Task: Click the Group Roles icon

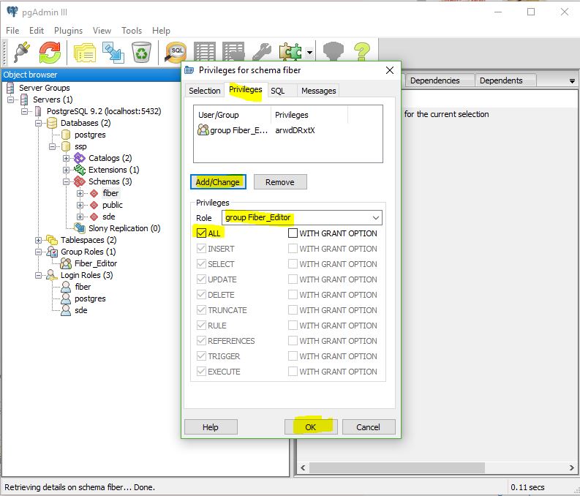Action: (52, 252)
